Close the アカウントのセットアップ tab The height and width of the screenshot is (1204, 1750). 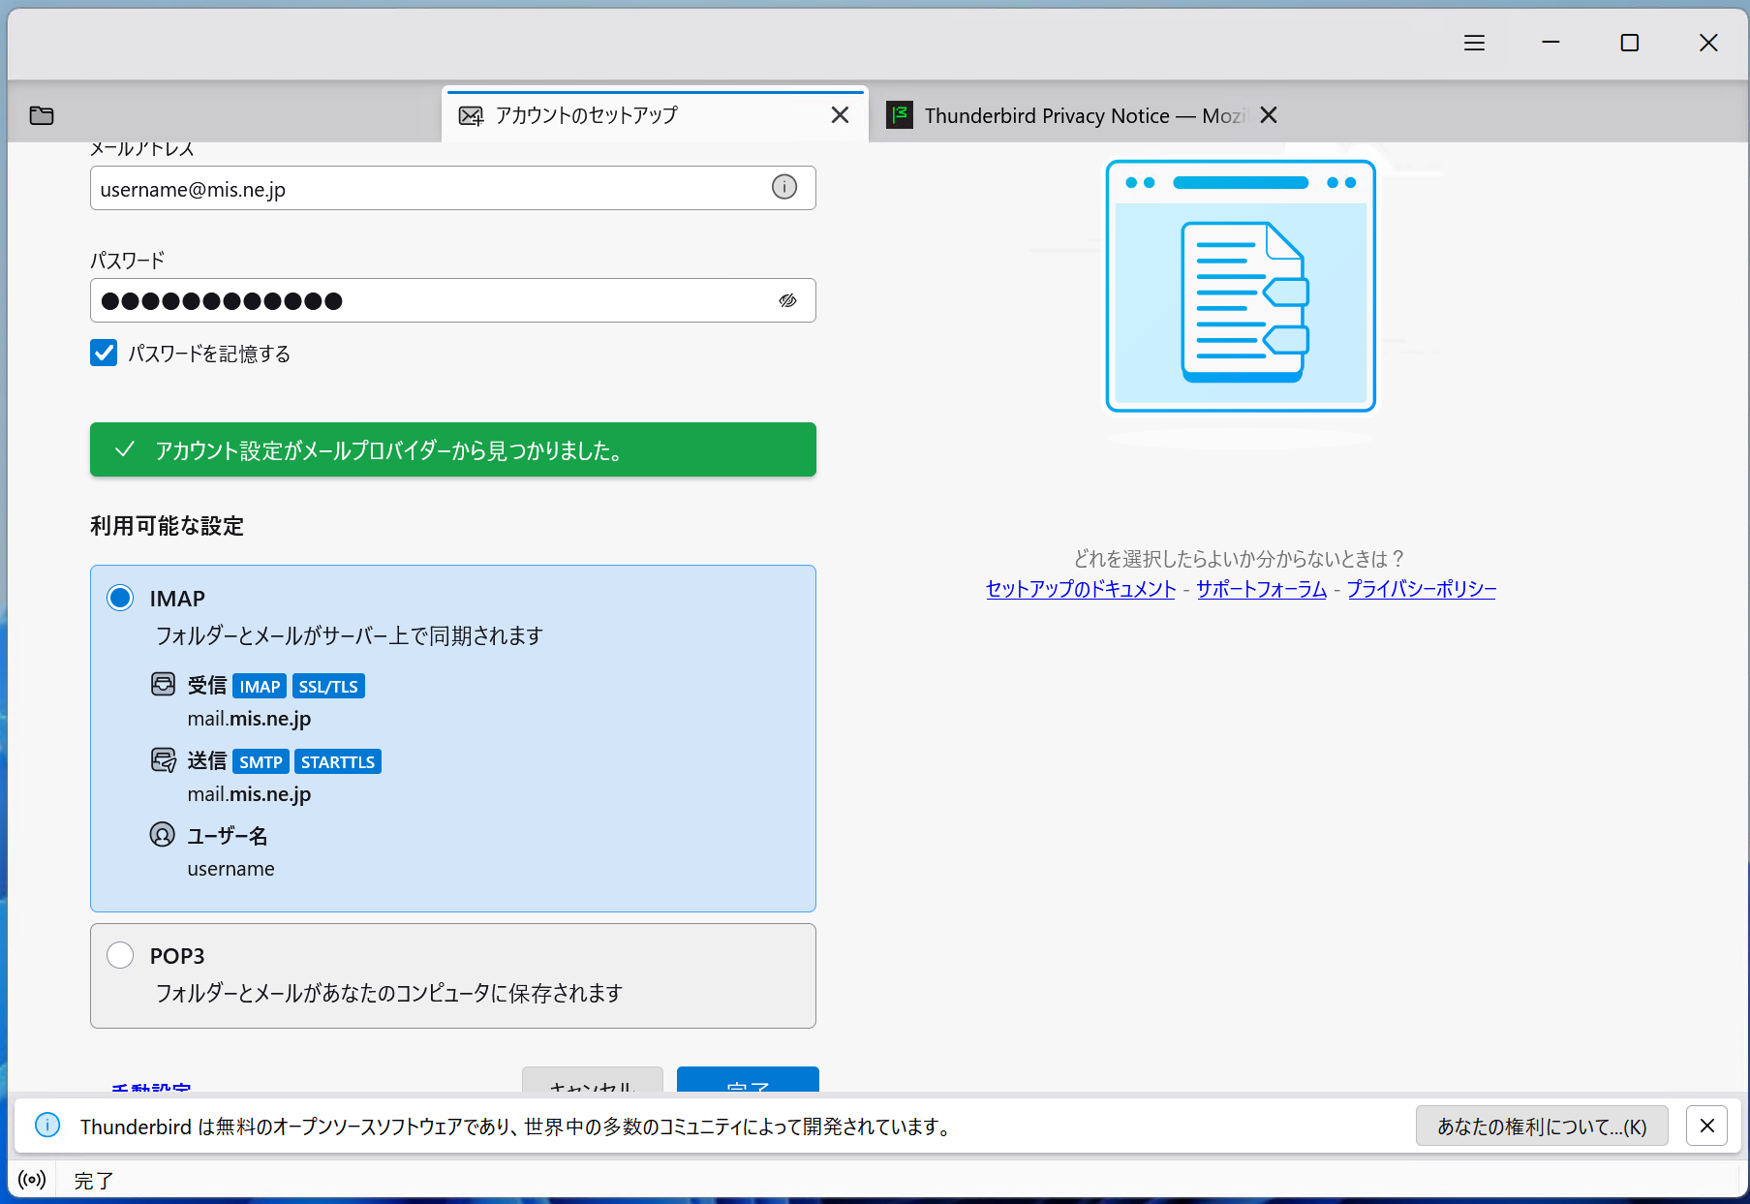click(840, 115)
